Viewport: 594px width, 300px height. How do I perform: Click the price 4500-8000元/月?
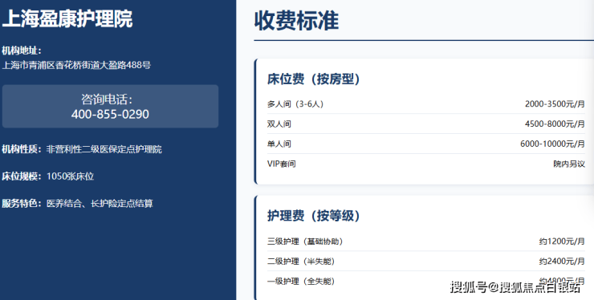point(555,124)
